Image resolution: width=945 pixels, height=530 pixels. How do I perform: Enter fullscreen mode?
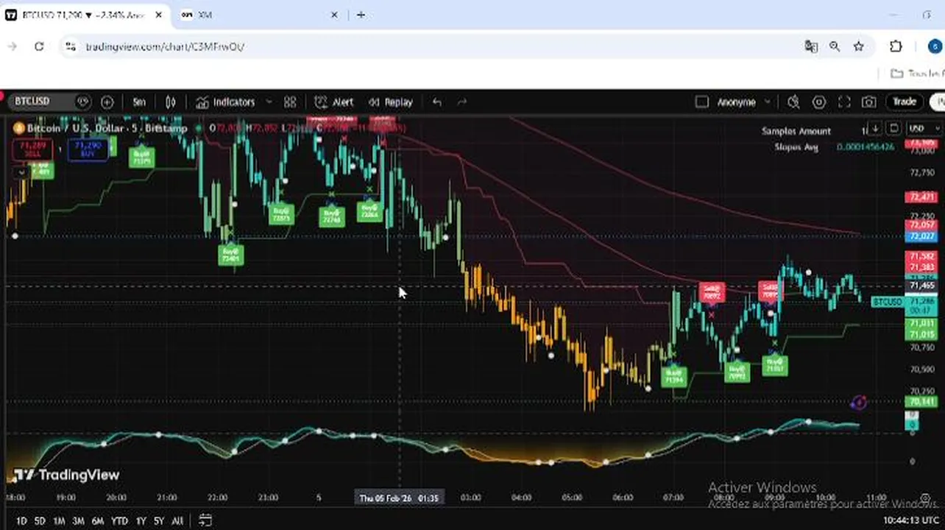pyautogui.click(x=844, y=102)
